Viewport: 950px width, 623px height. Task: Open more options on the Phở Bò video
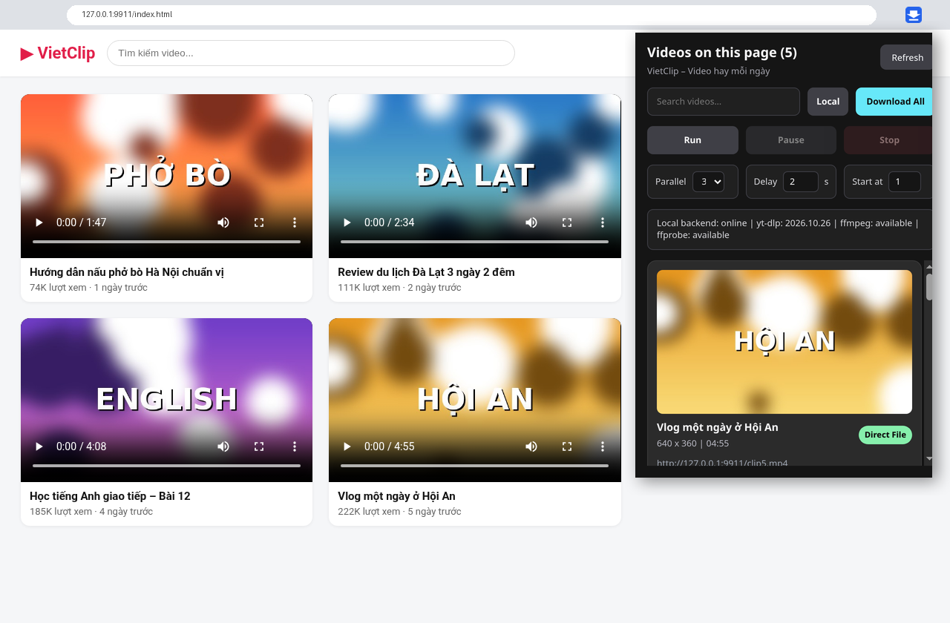(295, 222)
